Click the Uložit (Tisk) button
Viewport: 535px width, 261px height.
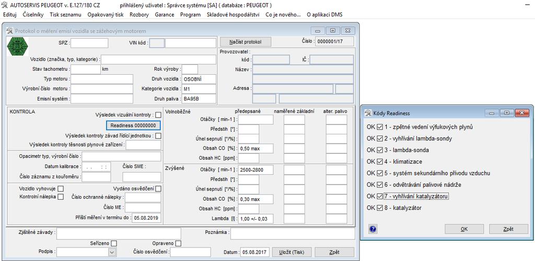pos(292,253)
